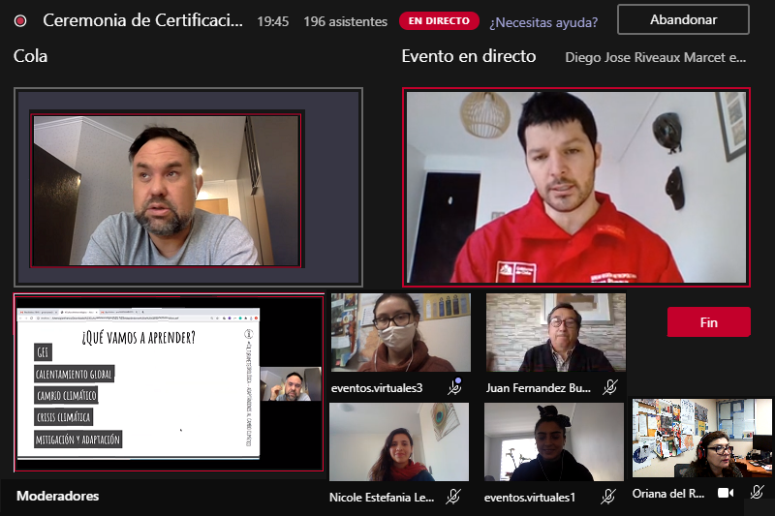The image size is (775, 516).
Task: Select Nicole Estefania participant video
Action: (x=399, y=441)
